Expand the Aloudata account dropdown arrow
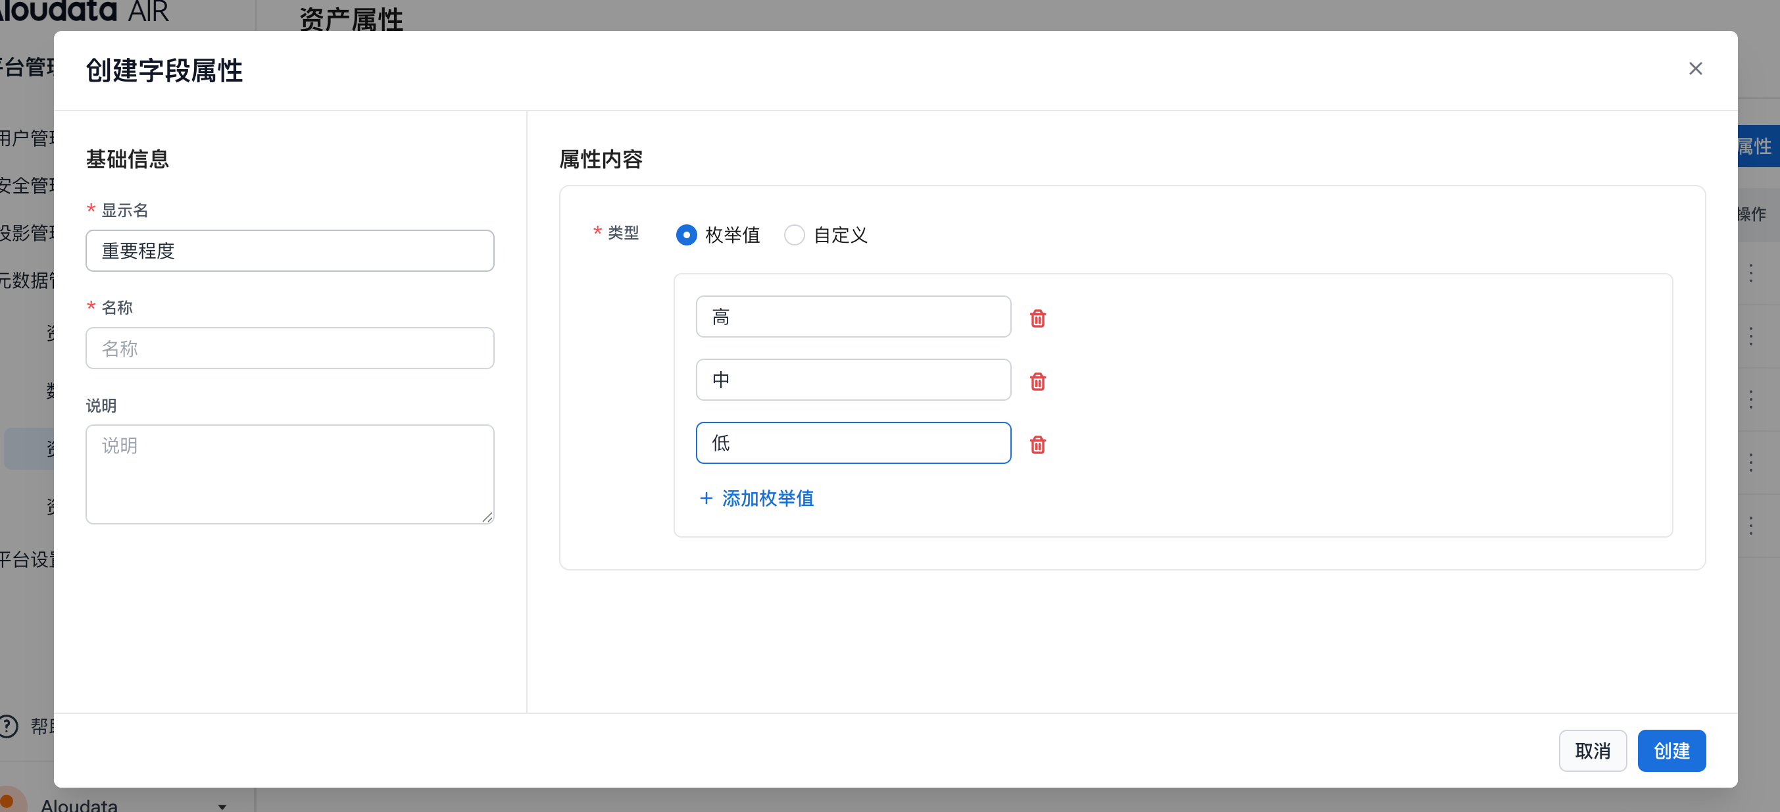This screenshot has height=812, width=1780. coord(222,806)
